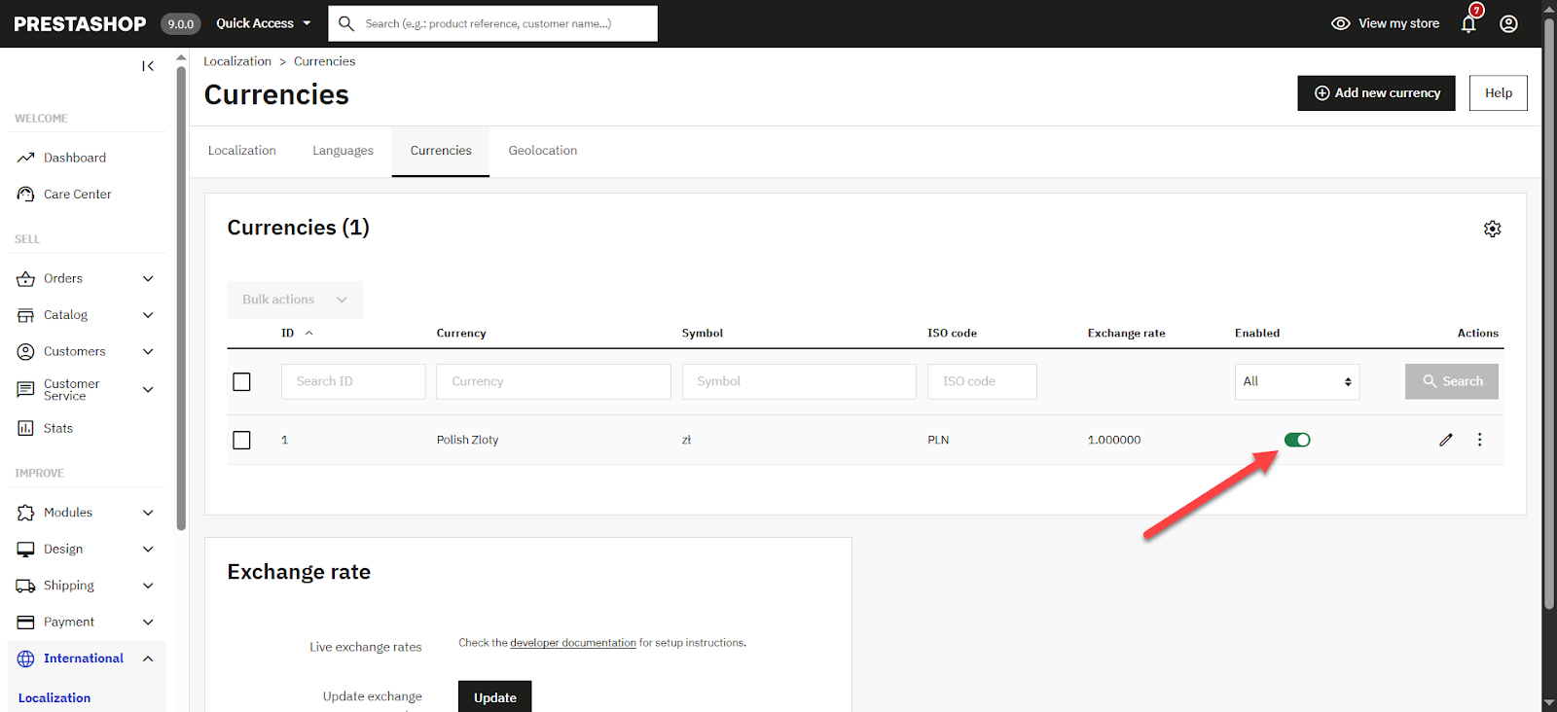Open the developer documentation link

pyautogui.click(x=573, y=643)
